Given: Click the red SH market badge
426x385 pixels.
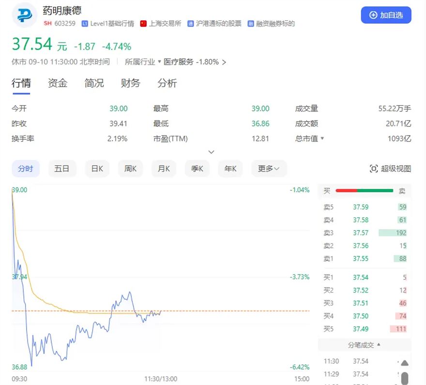Looking at the screenshot, I should (47, 23).
